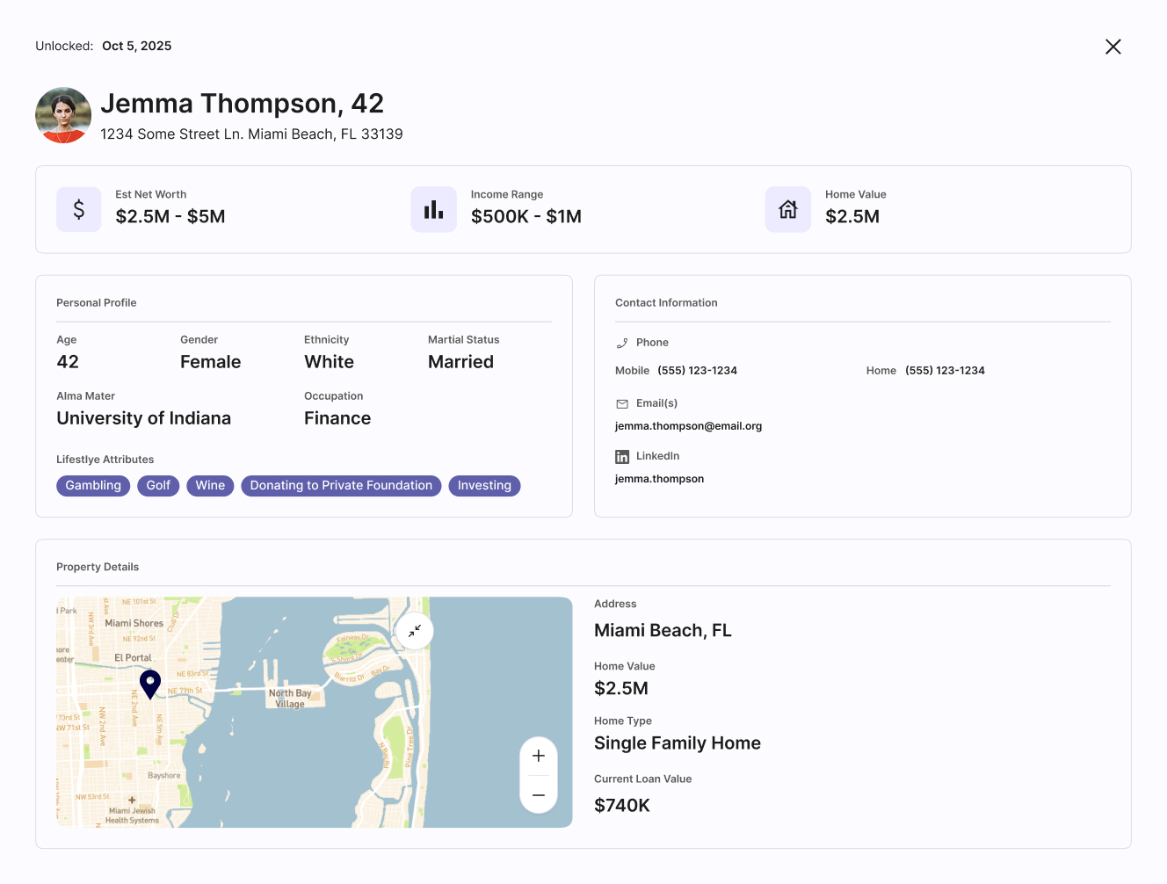The image size is (1167, 884).
Task: Click the phone handset icon
Action: click(x=622, y=343)
